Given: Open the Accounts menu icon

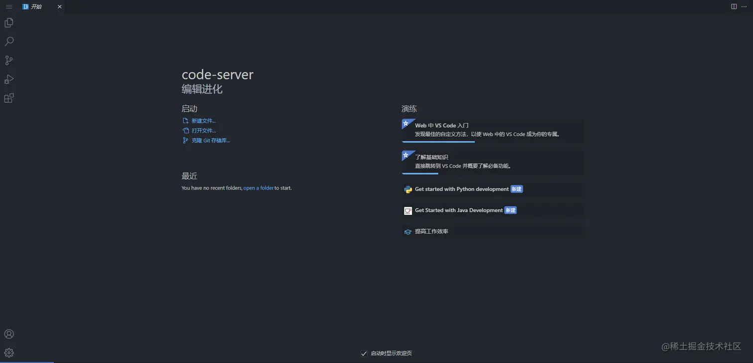Looking at the screenshot, I should (9, 334).
